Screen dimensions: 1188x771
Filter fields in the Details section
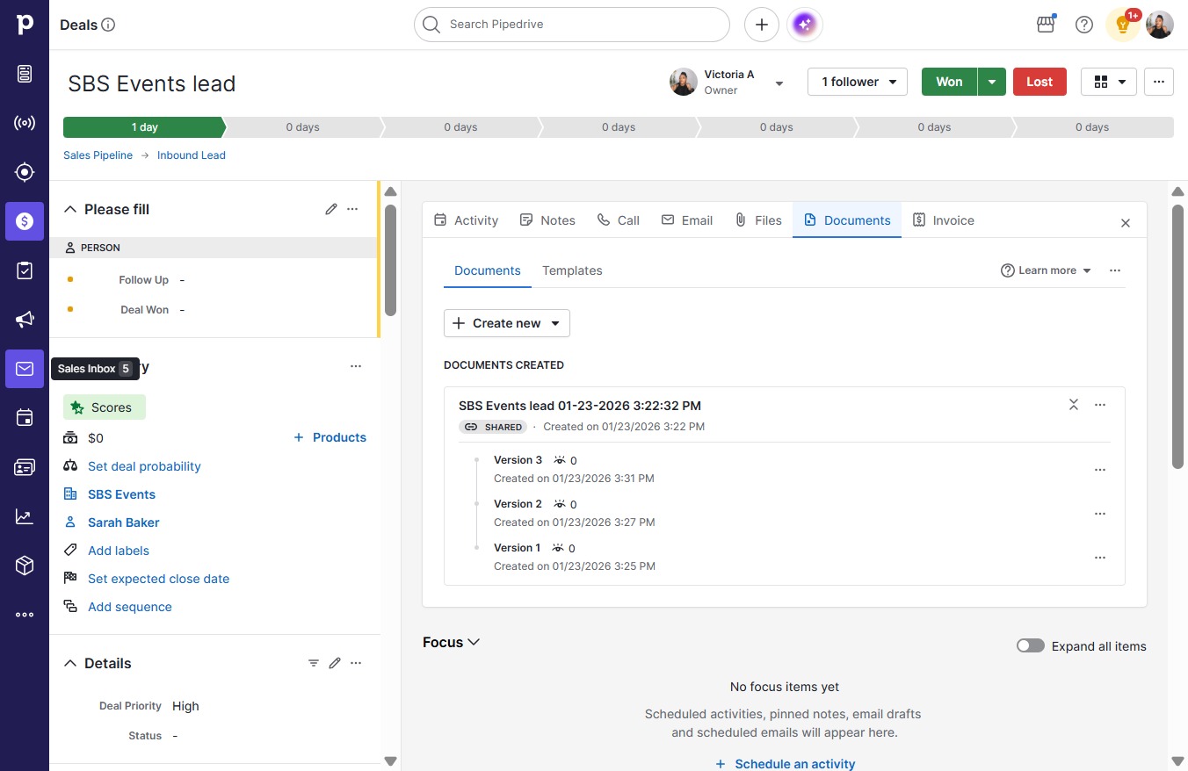(314, 663)
